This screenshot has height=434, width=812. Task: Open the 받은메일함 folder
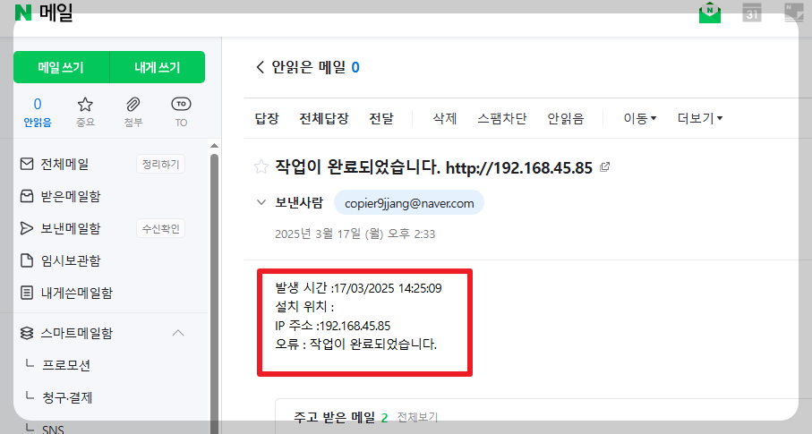click(x=71, y=196)
